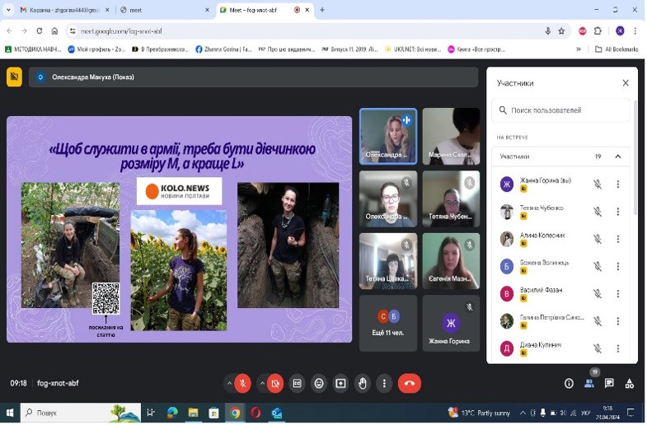The image size is (647, 425).
Task: Mute icon for Алина Колесник
Action: (598, 239)
